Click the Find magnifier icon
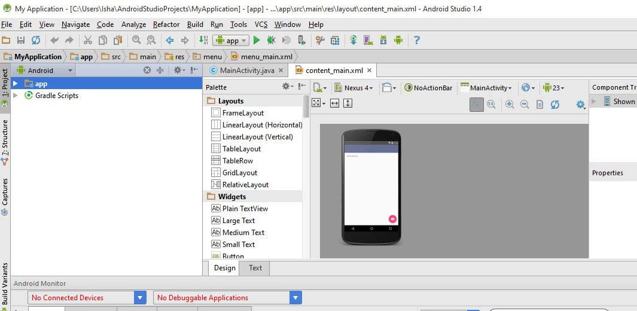 pos(136,40)
